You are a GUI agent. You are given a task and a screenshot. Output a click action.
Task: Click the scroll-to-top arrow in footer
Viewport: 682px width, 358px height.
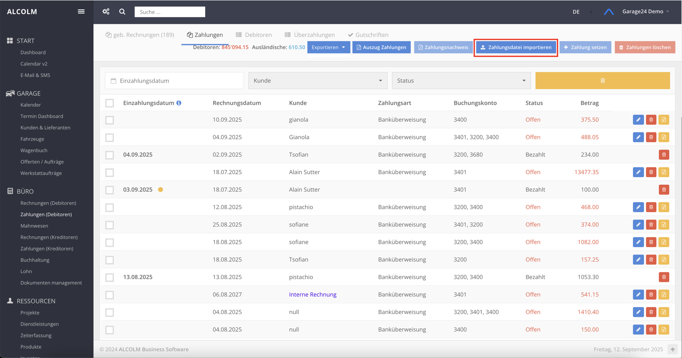(672, 349)
